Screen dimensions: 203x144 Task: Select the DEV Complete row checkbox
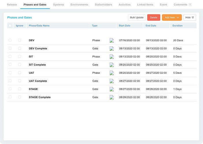pos(10,48)
